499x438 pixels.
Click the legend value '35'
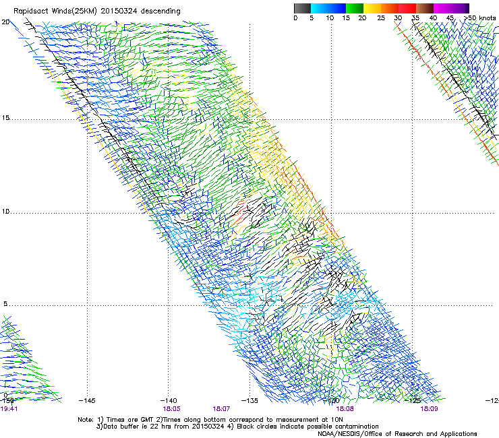tap(415, 18)
